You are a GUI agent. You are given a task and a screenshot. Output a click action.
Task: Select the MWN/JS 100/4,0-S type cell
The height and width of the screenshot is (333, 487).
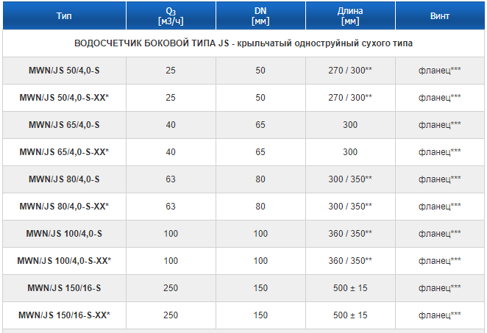click(64, 234)
